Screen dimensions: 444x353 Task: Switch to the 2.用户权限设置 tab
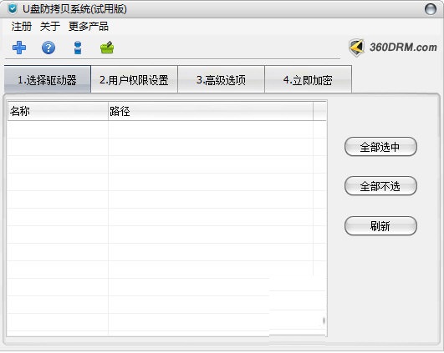pos(135,80)
